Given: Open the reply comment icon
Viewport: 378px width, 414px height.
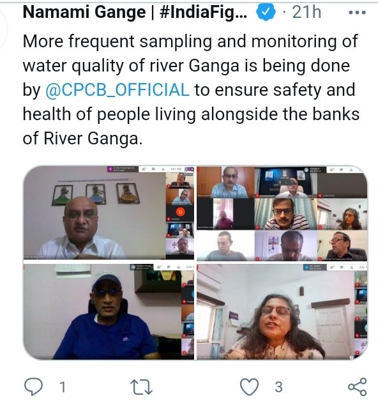Looking at the screenshot, I should pyautogui.click(x=33, y=387).
